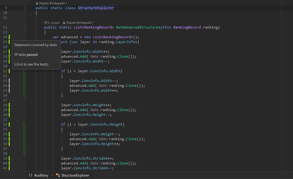Viewport: 293px width, 179px height.
Task: Collapse the Width if-block fold on line 21
Action: coord(25,71)
